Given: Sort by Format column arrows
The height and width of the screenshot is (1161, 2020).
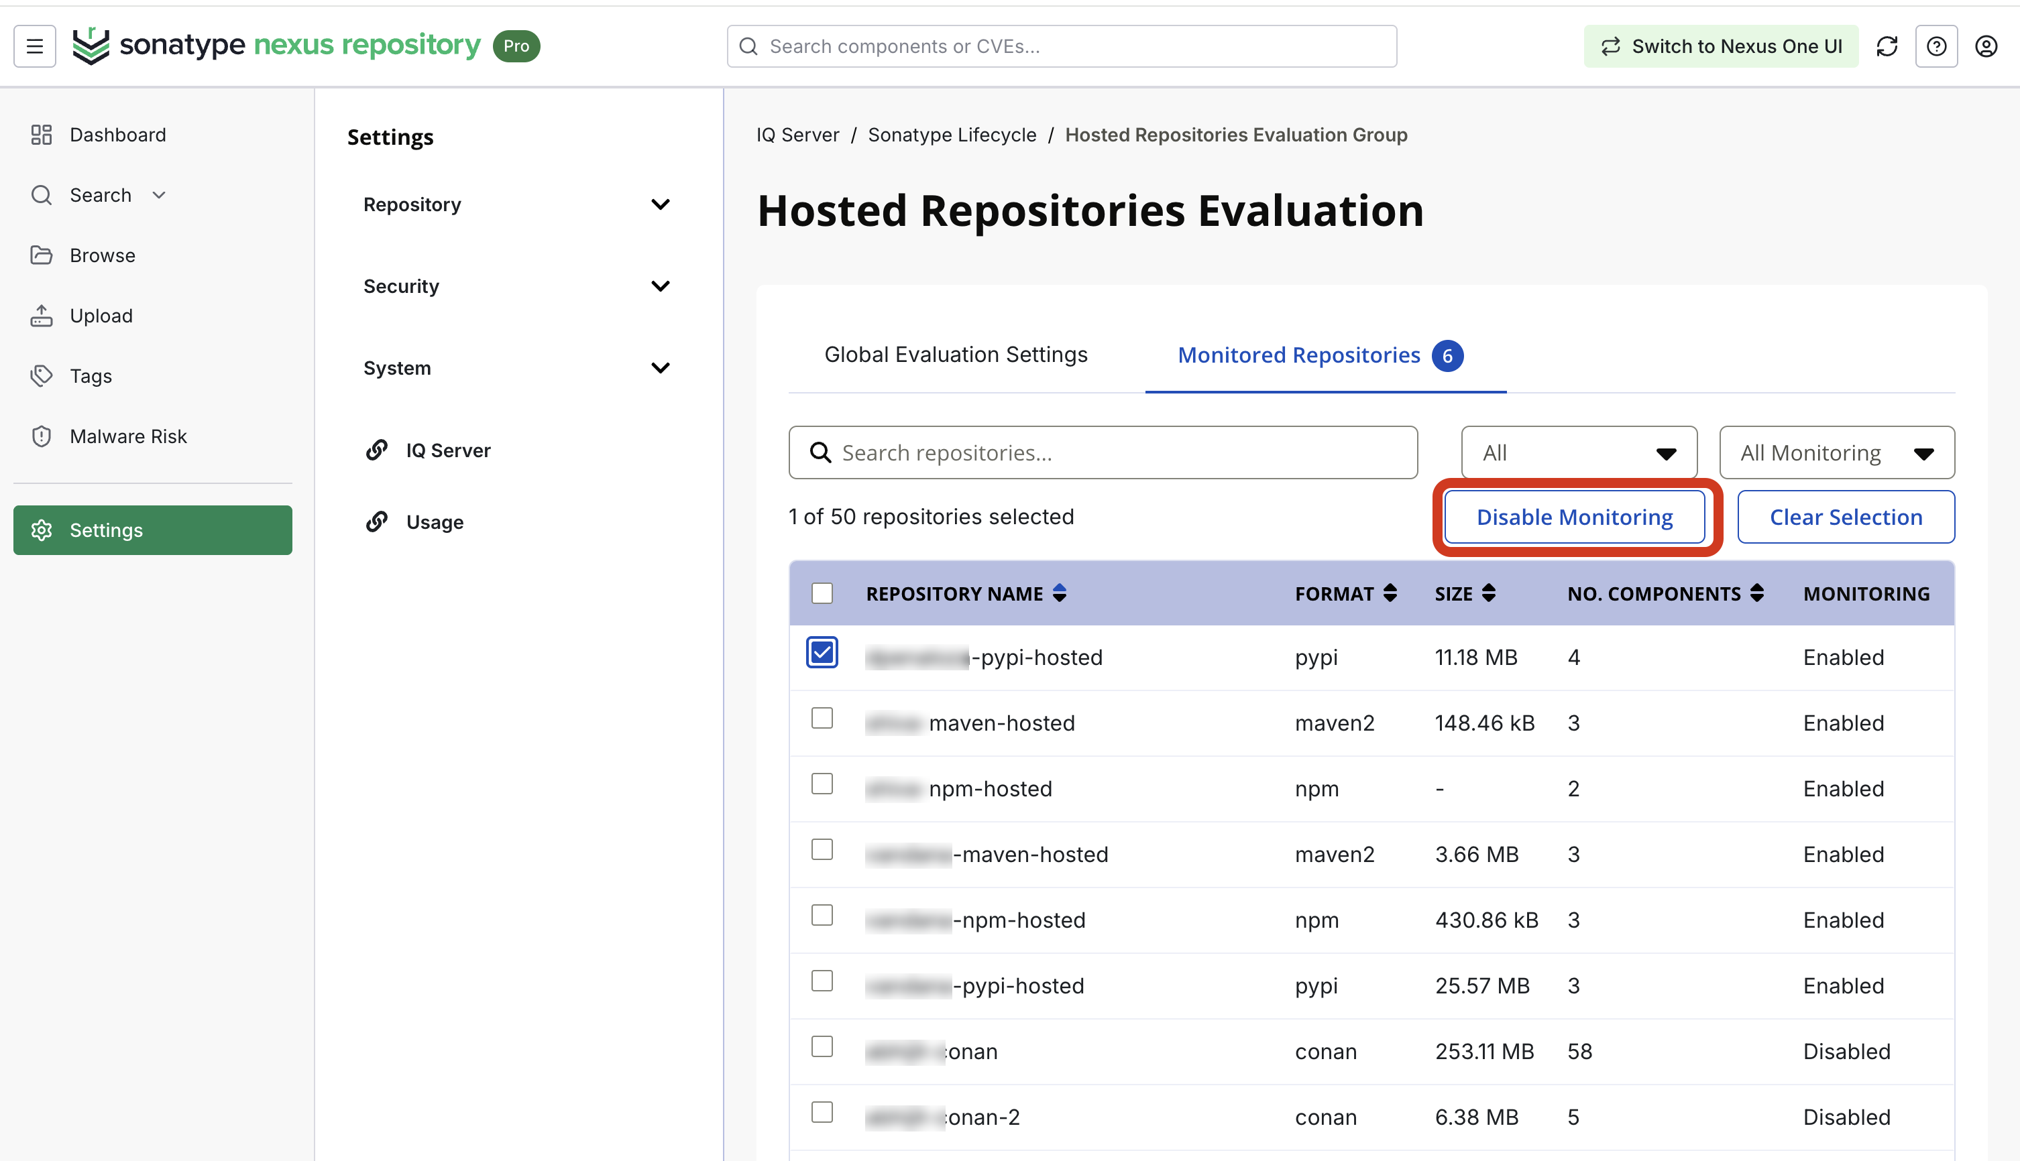Looking at the screenshot, I should 1390,593.
